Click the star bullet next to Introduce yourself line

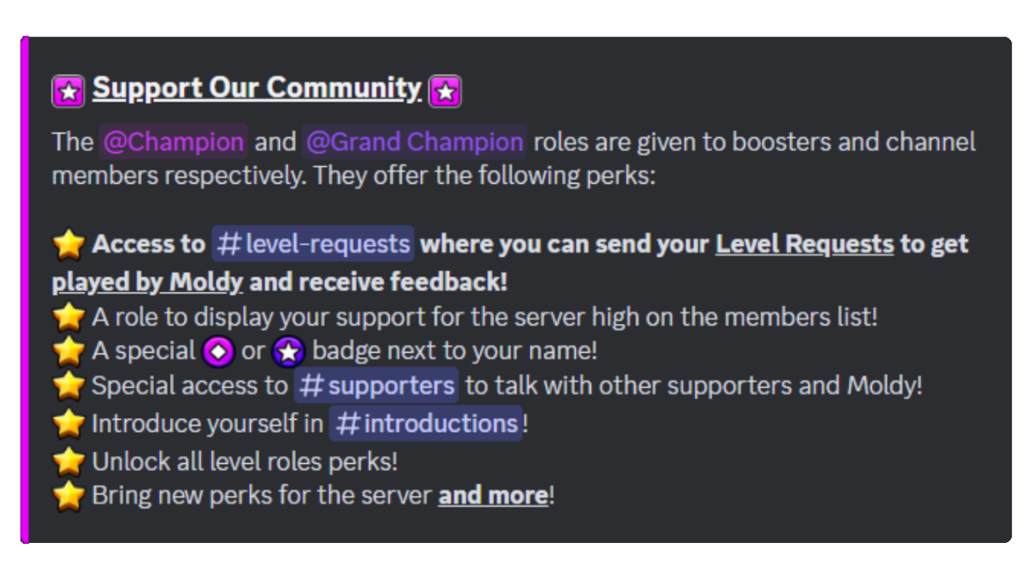pos(69,422)
